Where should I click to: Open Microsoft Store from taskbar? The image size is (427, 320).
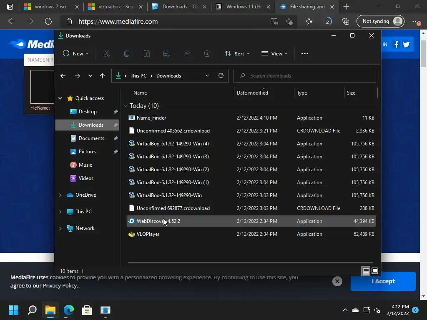(87, 310)
